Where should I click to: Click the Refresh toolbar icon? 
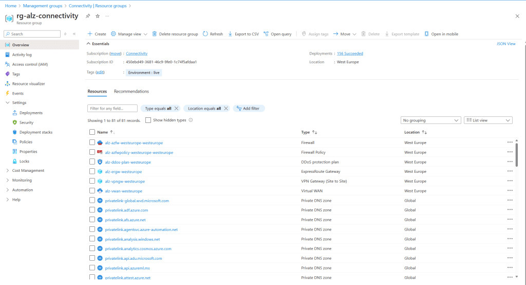(205, 34)
